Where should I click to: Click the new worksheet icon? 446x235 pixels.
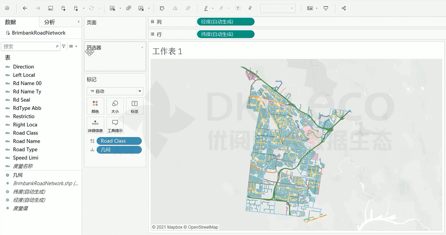click(x=112, y=8)
